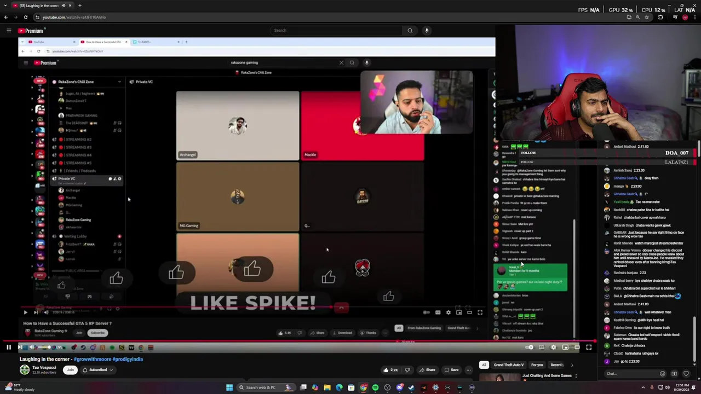Open options menu for Just Chatting video
Viewport: 701px width, 394px height.
(x=576, y=376)
